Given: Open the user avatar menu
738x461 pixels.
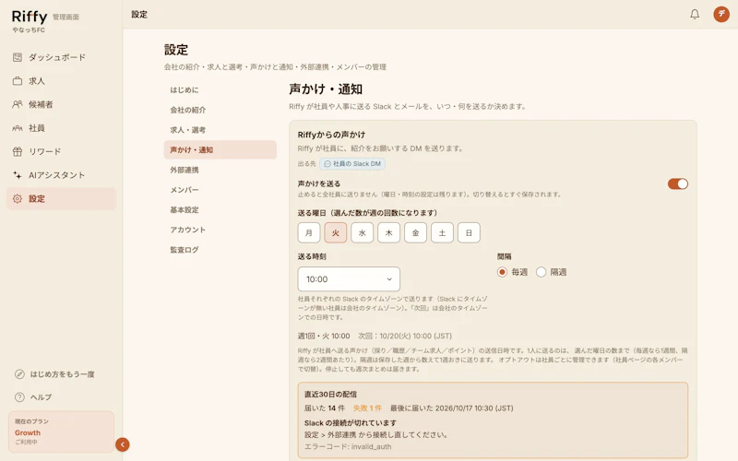Looking at the screenshot, I should pyautogui.click(x=721, y=14).
